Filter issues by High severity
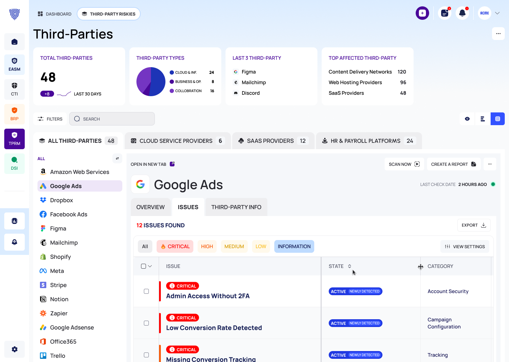 (x=207, y=246)
